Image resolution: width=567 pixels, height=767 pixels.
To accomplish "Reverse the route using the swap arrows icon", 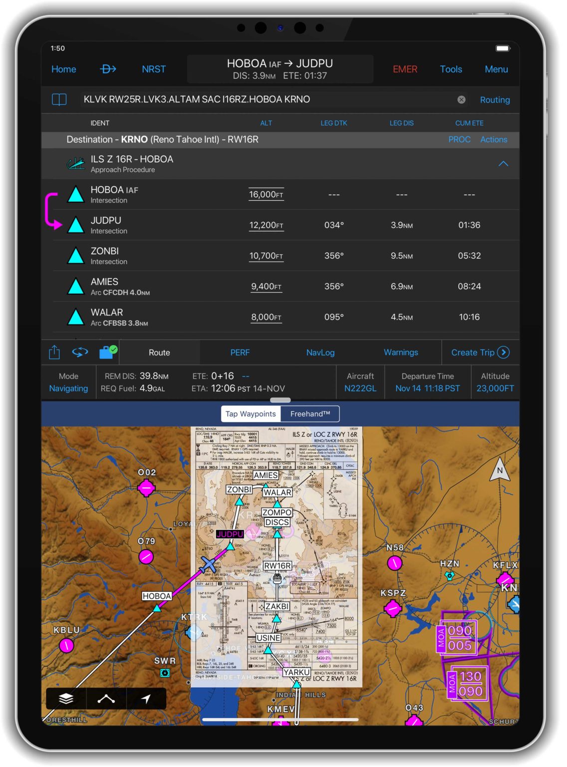I will pos(81,353).
